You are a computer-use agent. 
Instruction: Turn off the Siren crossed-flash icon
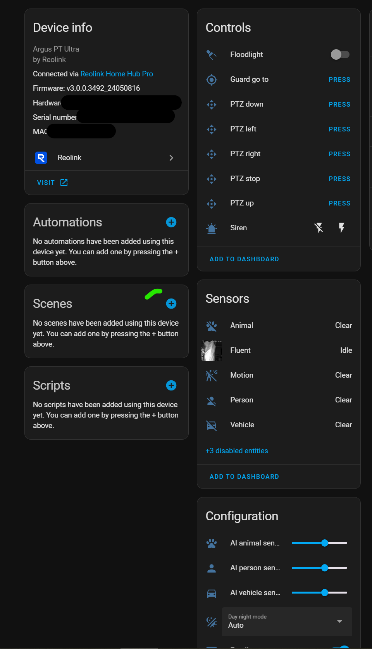(319, 228)
